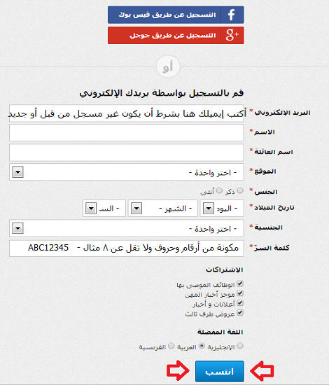Click the first name الاسم input field

[127, 132]
